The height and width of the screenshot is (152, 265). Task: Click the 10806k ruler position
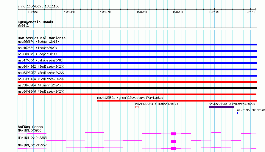69,12
